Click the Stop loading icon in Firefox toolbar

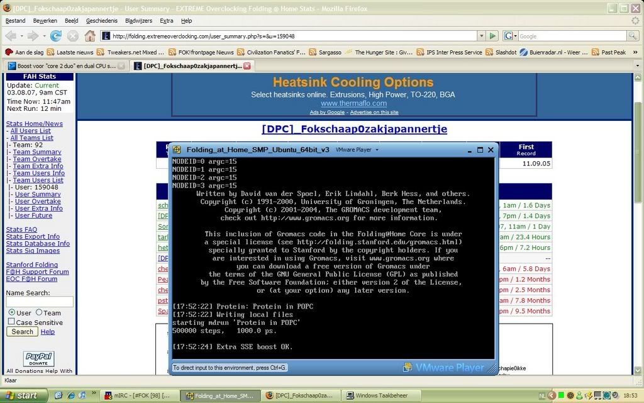(x=73, y=36)
